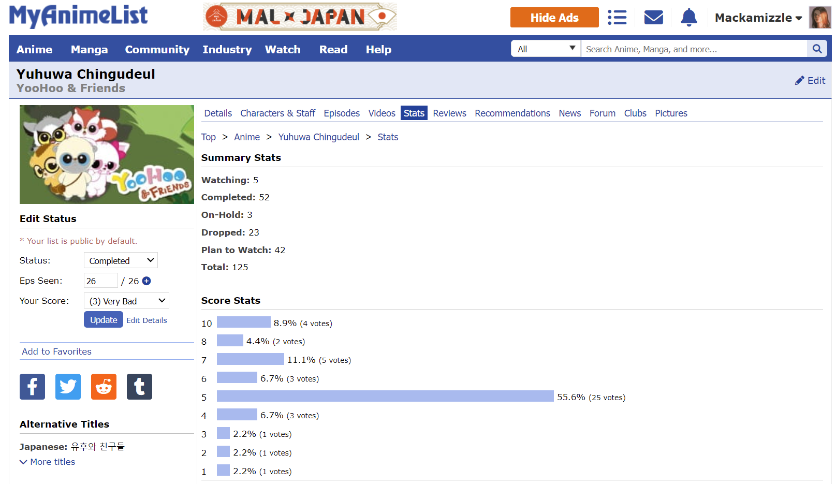The height and width of the screenshot is (484, 836).
Task: Click the "On-Hold: 3" stat text
Action: click(x=227, y=215)
